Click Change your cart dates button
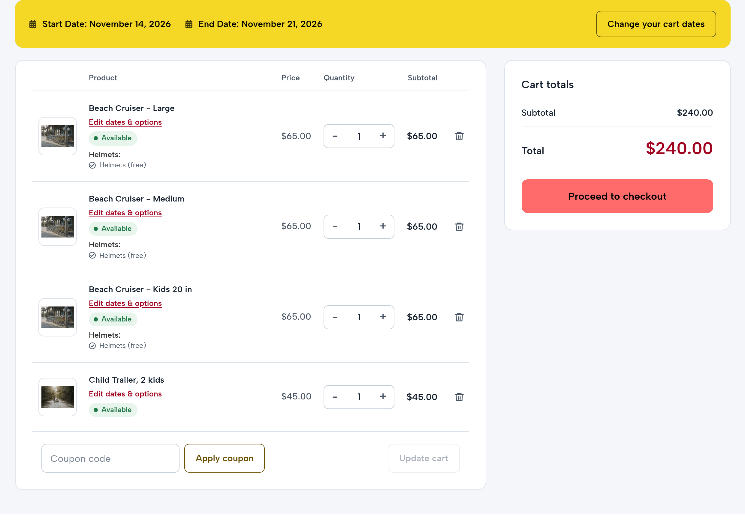The height and width of the screenshot is (526, 745). point(656,24)
